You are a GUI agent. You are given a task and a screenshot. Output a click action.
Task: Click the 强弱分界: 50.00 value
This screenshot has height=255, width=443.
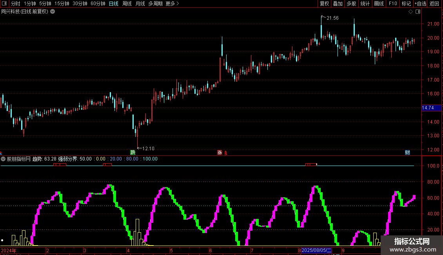[x=75, y=159]
